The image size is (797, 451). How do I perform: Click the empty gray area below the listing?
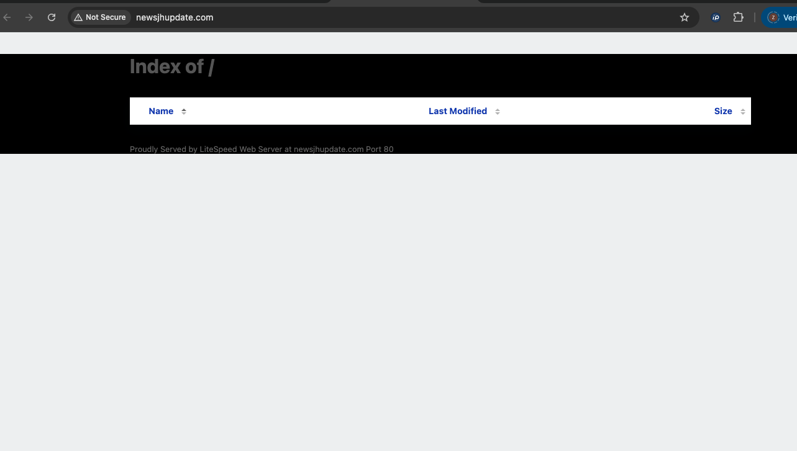tap(398, 298)
